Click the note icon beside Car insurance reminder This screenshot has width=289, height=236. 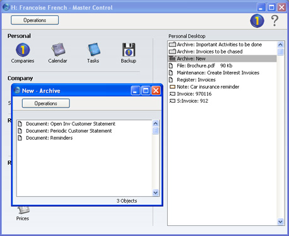point(172,87)
